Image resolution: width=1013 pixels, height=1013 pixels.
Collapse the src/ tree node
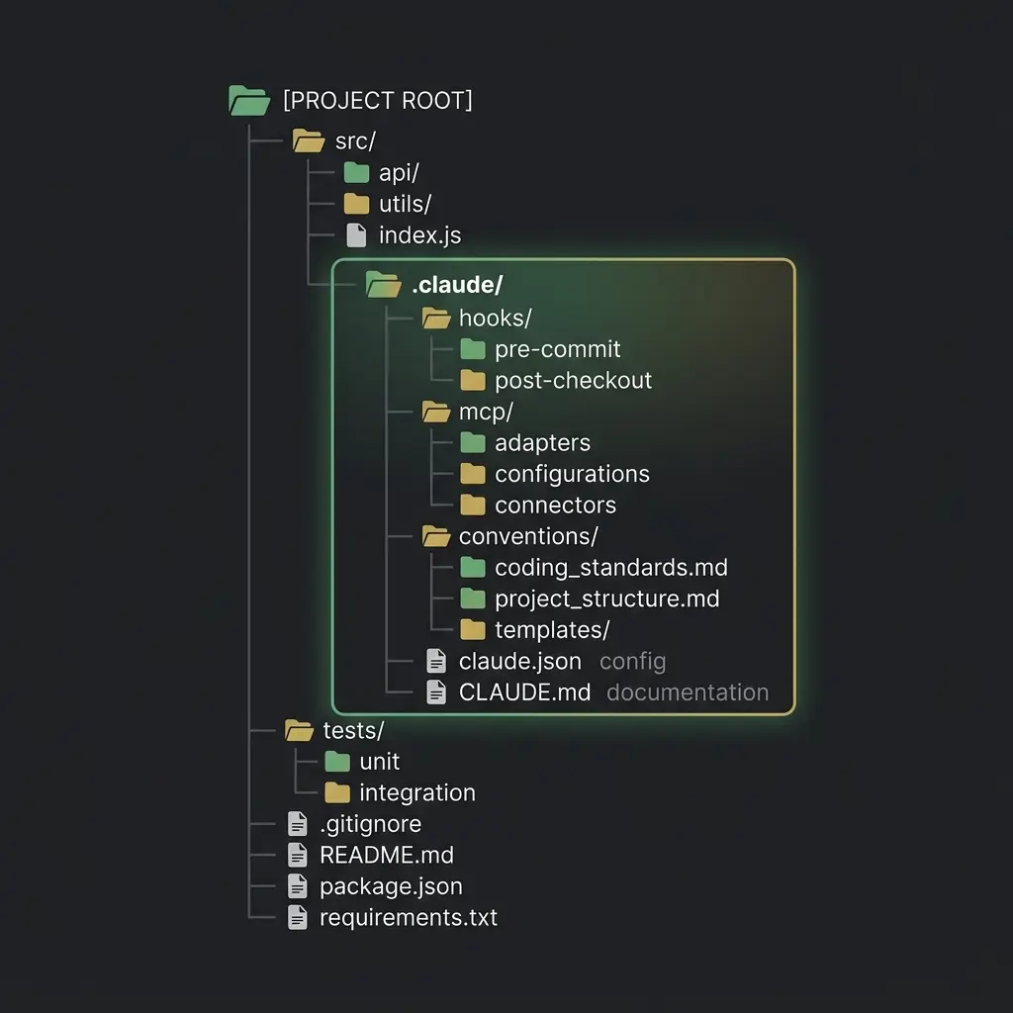(x=355, y=141)
